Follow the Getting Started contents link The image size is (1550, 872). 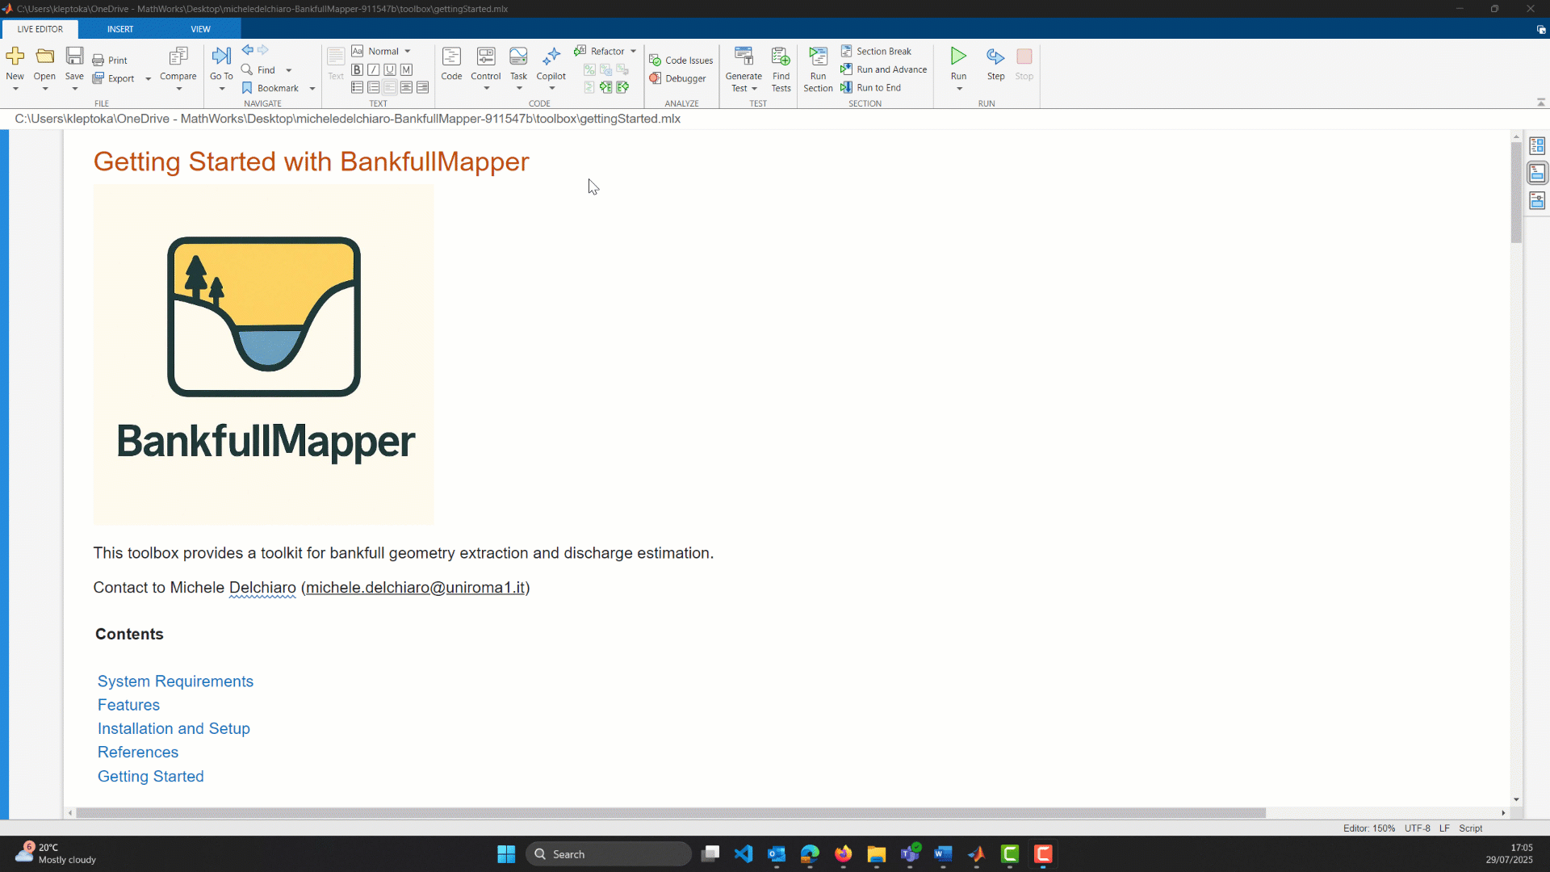[x=150, y=776]
